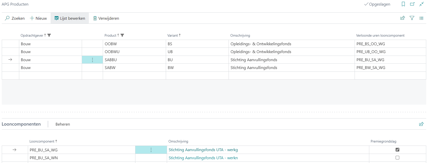Open the Beheren menu
The height and width of the screenshot is (163, 428).
click(x=63, y=124)
